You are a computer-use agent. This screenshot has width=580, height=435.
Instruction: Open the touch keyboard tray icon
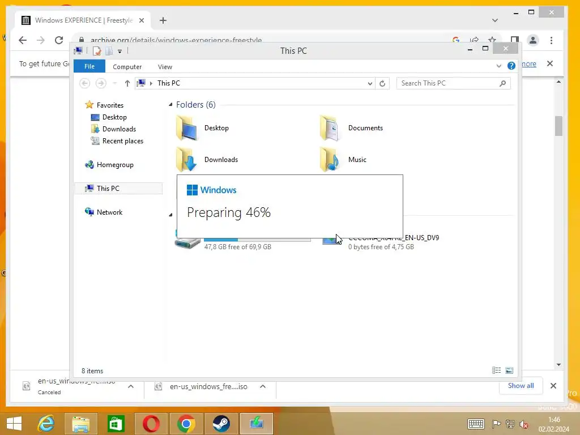click(476, 424)
